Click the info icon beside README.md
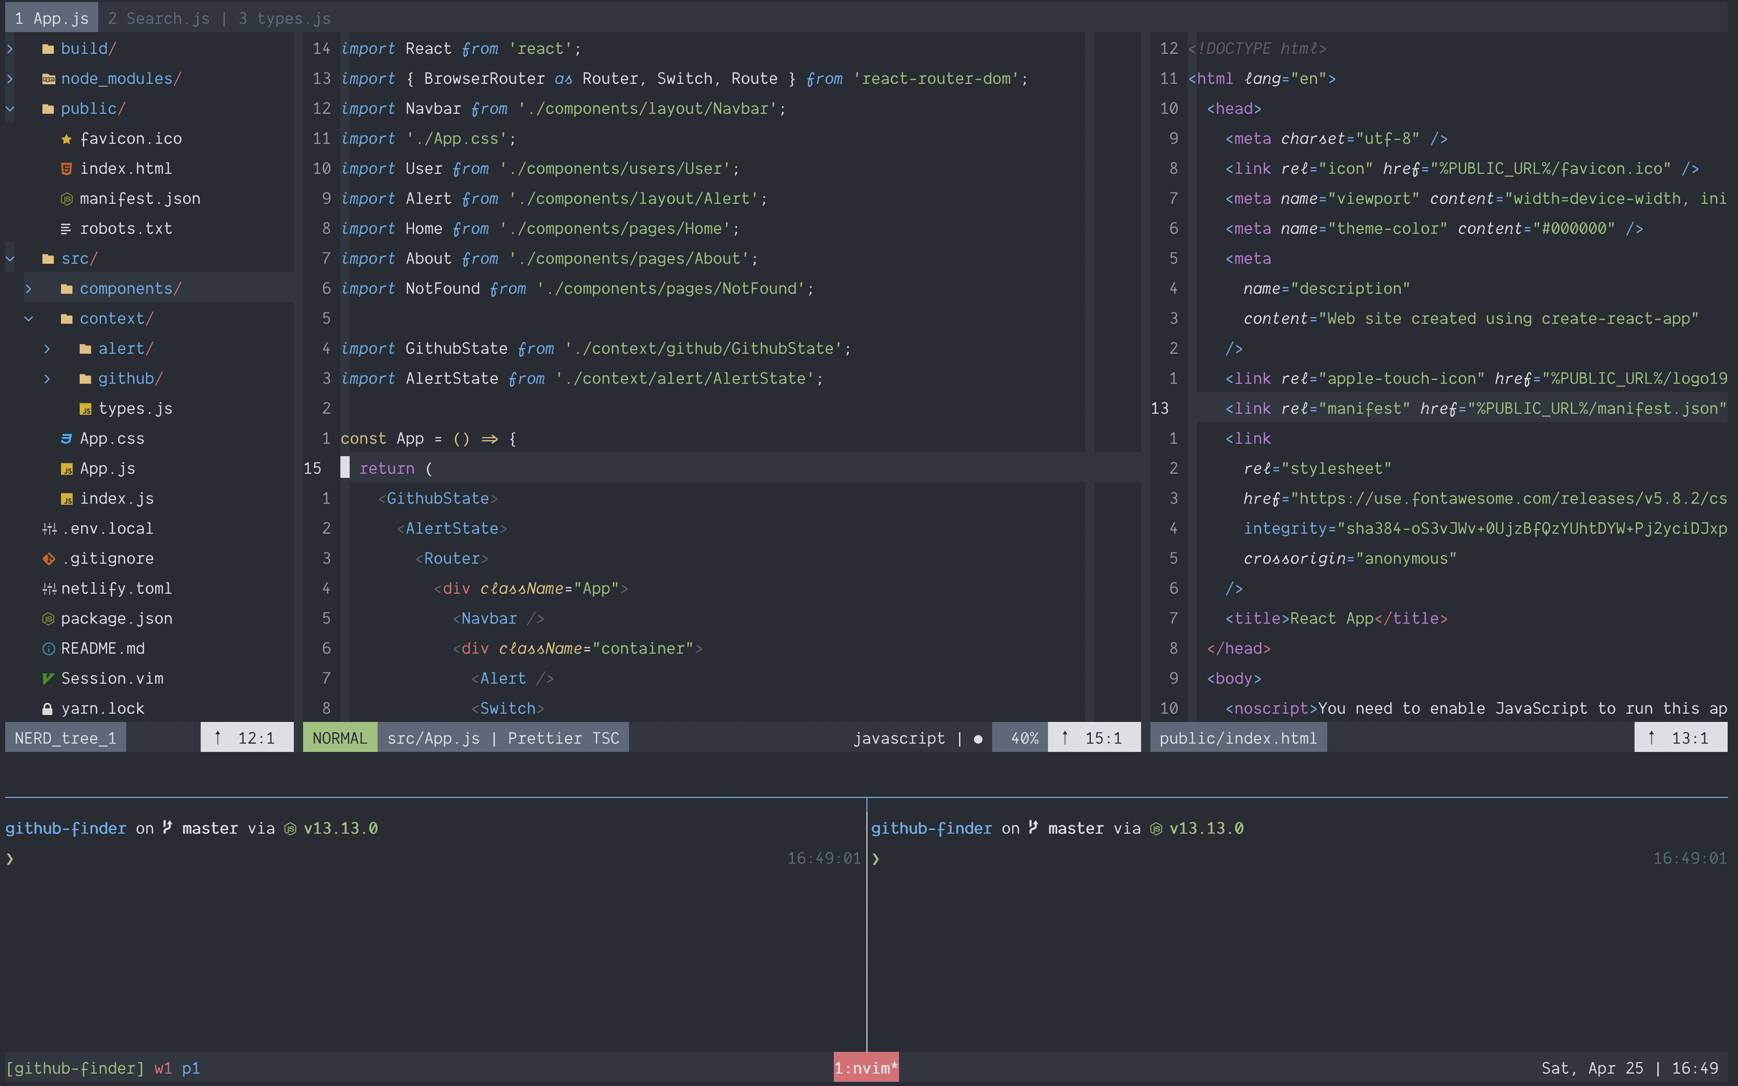 48,648
